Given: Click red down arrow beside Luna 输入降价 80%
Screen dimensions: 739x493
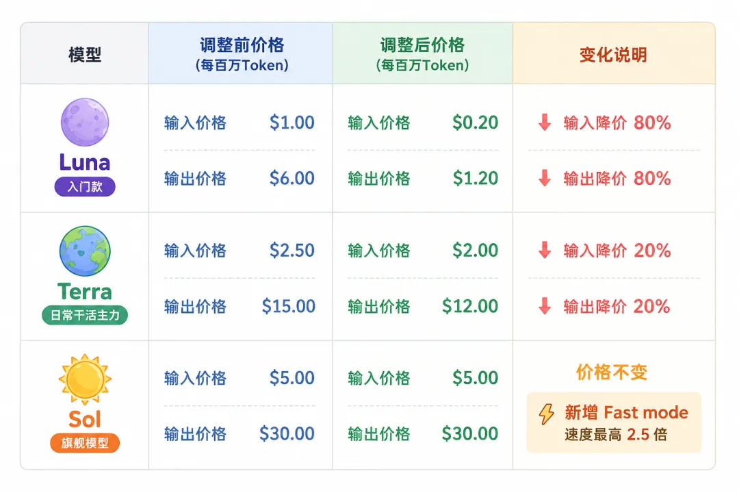Looking at the screenshot, I should click(x=545, y=122).
